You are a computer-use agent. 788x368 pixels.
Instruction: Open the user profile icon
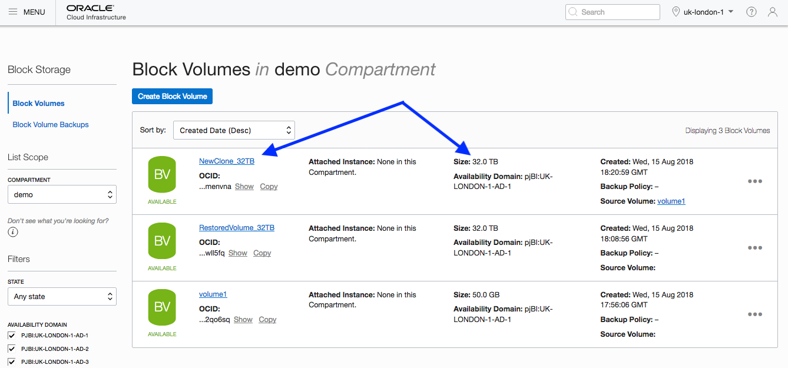click(x=773, y=12)
